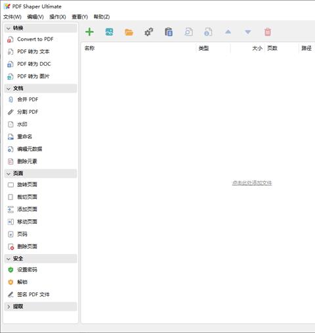315x333 pixels.
Task: Sort by the 类型 column header
Action: [x=203, y=48]
